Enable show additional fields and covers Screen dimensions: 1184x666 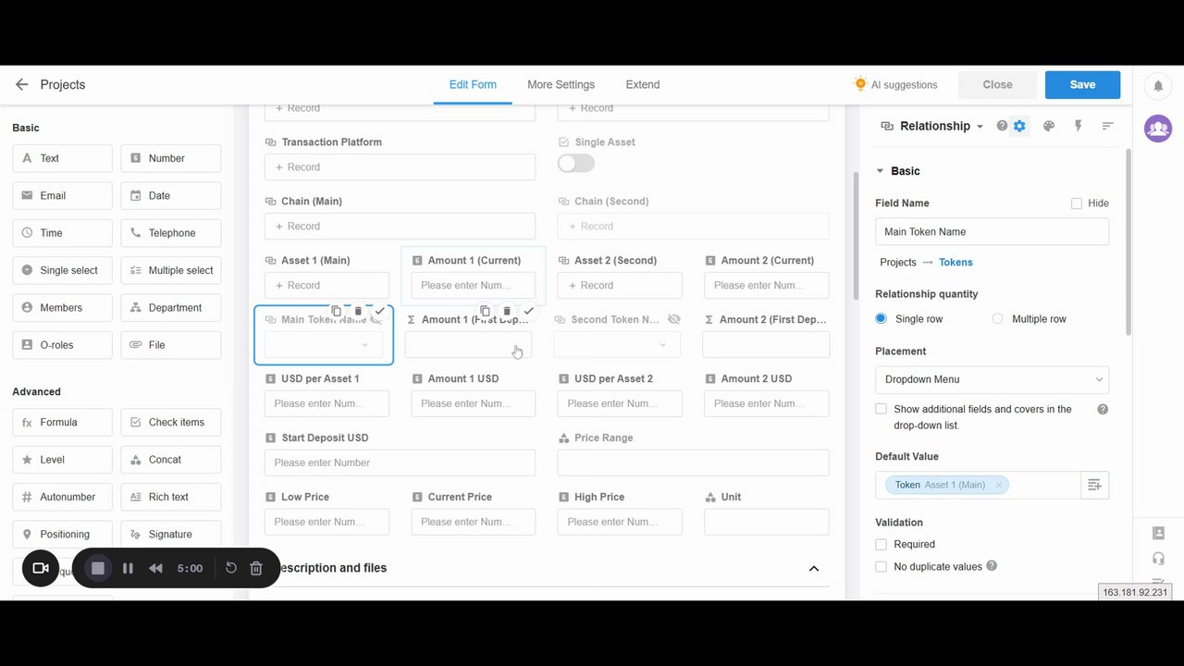pyautogui.click(x=881, y=409)
